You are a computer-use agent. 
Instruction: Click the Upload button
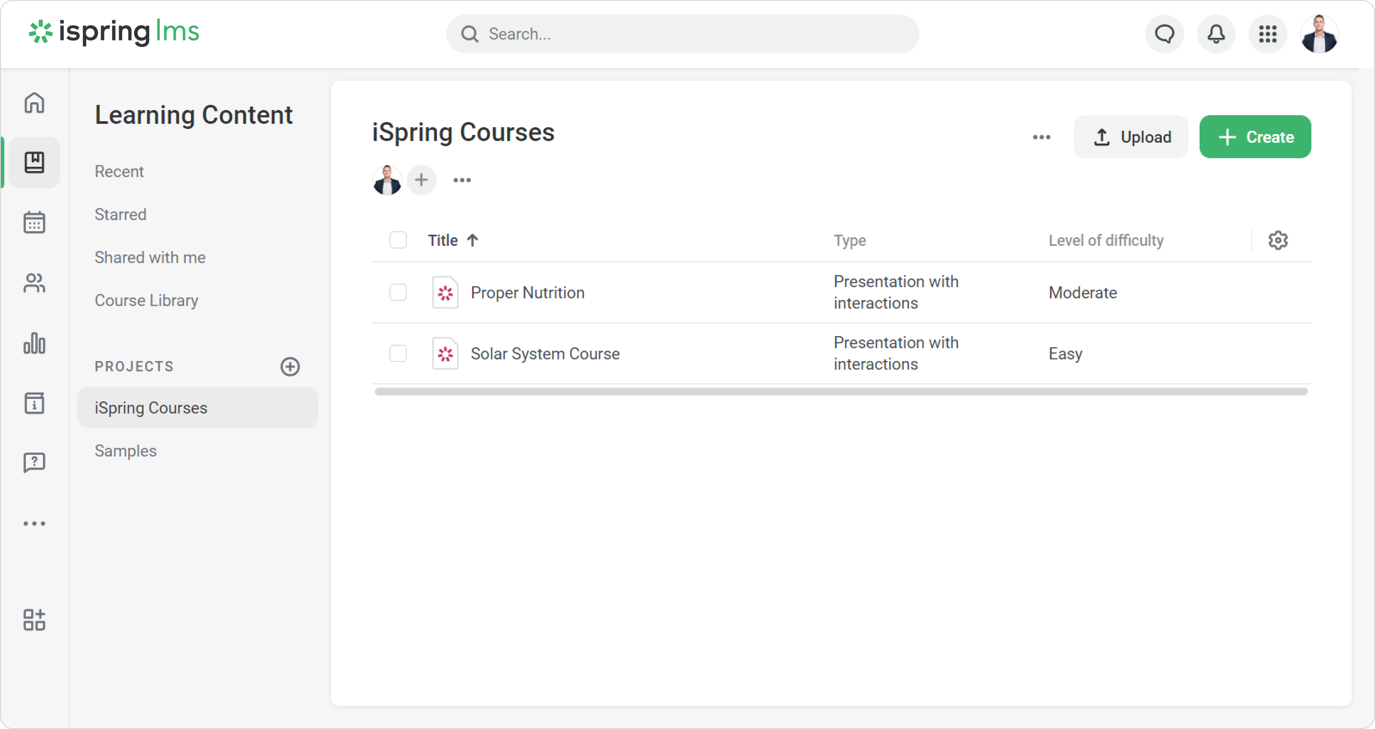[x=1131, y=137]
